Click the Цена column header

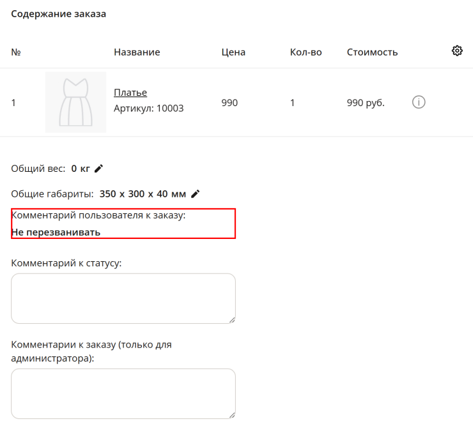point(233,52)
